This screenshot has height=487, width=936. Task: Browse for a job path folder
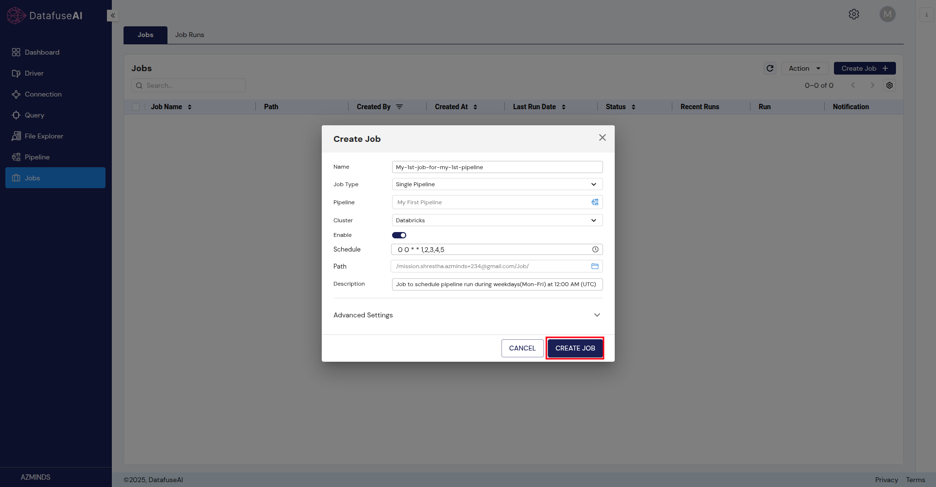coord(595,266)
